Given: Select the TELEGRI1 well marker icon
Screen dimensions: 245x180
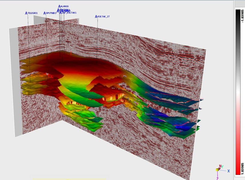Looking at the screenshot, I should (26, 13).
